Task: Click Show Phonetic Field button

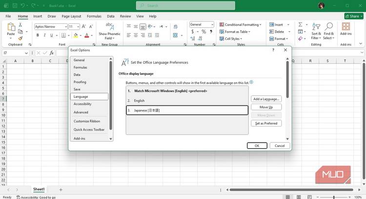Action: click(x=109, y=31)
